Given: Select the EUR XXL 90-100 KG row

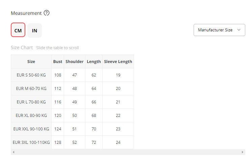Looking at the screenshot, I should 31,129.
